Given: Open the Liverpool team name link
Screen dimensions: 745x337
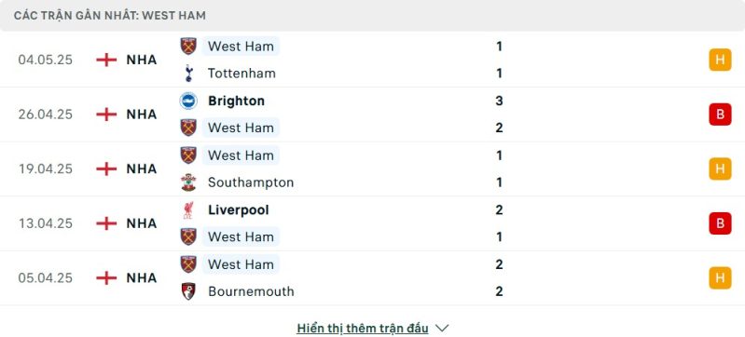Looking at the screenshot, I should (x=239, y=209).
